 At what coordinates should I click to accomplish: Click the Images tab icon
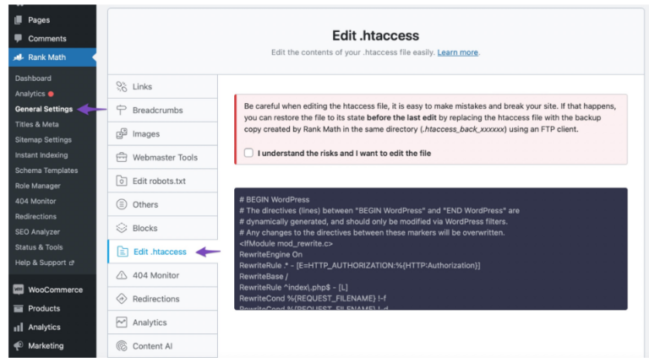click(122, 133)
